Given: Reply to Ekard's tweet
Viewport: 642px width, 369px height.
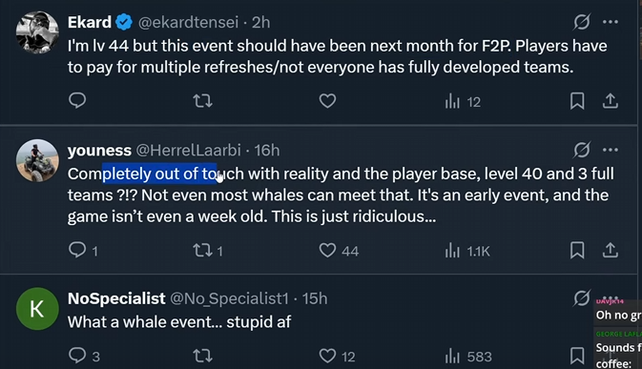Looking at the screenshot, I should tap(77, 101).
